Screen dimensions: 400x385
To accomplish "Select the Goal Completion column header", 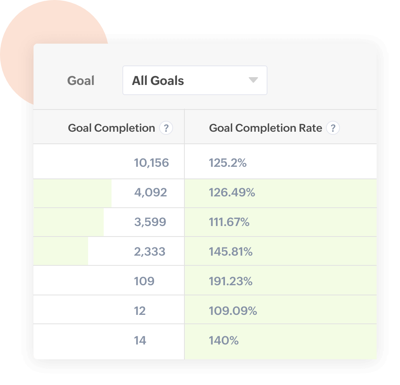I will coord(112,127).
